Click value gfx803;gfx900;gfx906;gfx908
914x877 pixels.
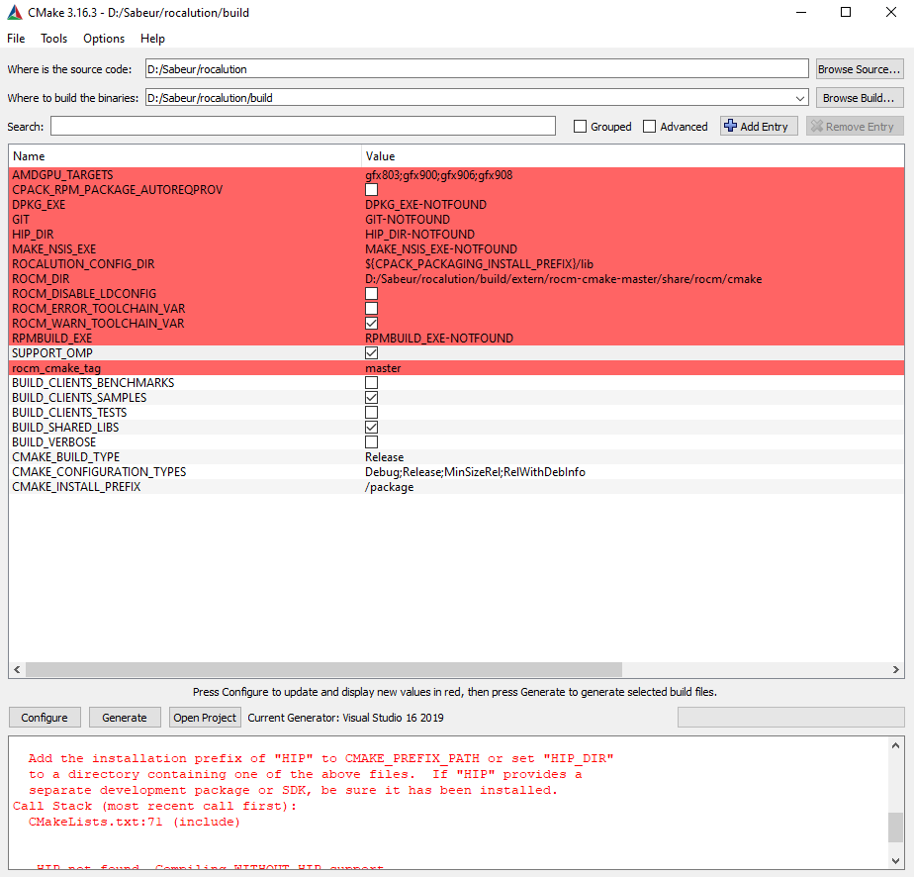point(439,175)
